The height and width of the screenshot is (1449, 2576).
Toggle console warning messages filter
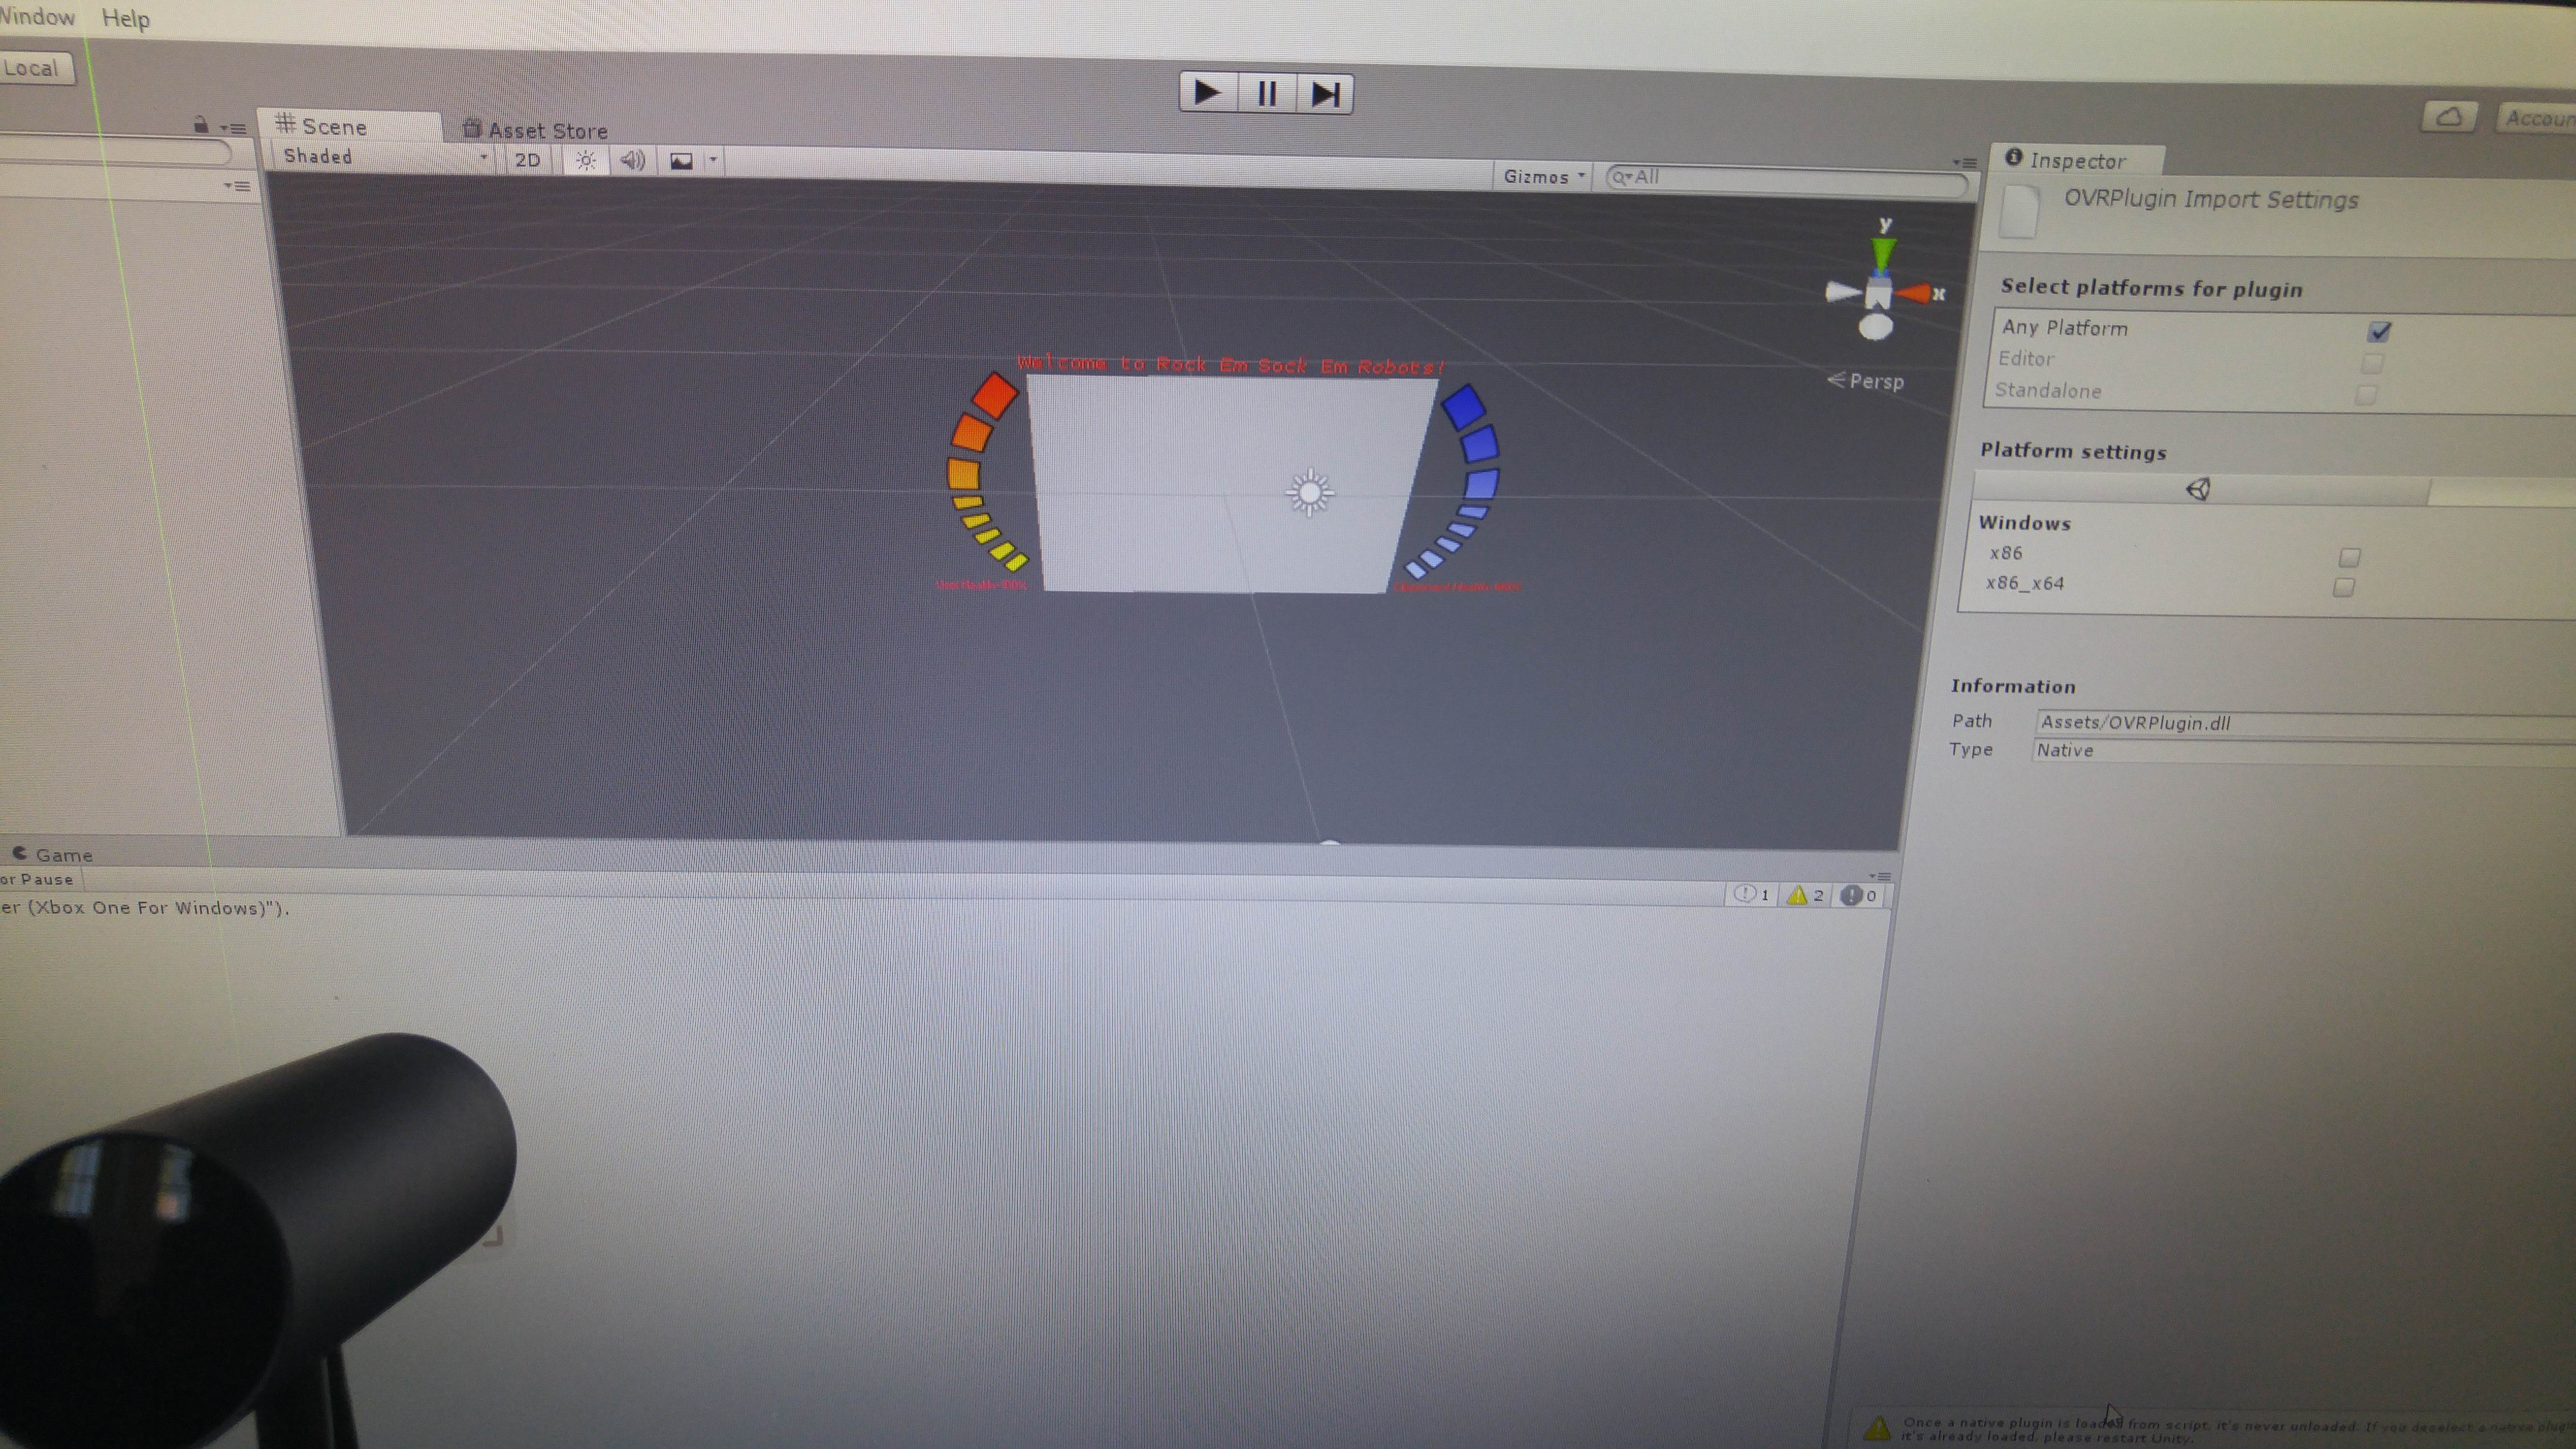1805,895
